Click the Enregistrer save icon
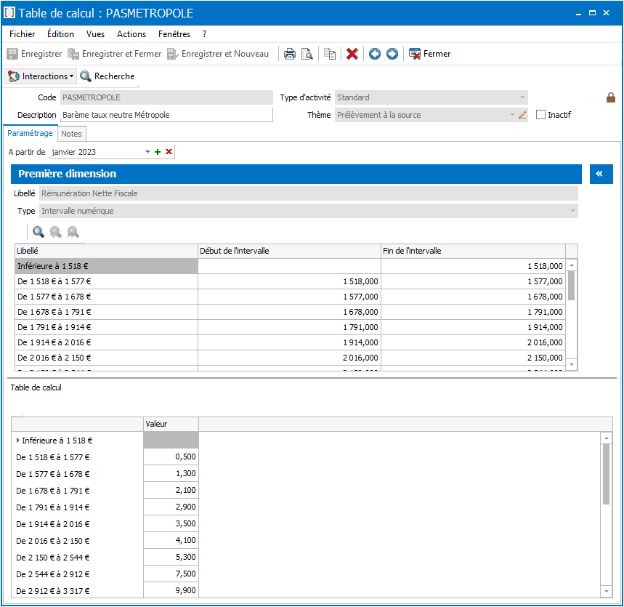624x607 pixels. click(12, 54)
